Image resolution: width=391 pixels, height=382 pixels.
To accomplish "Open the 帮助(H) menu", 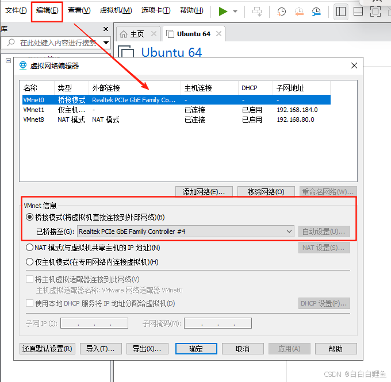I will [x=191, y=10].
